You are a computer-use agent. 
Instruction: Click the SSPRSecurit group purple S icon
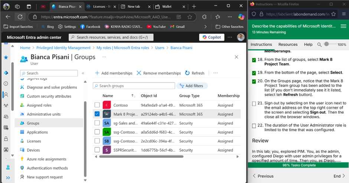pos(107,150)
